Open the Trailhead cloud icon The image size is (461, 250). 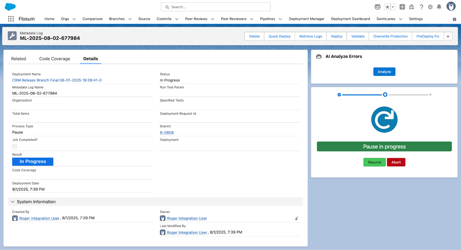pos(412,7)
